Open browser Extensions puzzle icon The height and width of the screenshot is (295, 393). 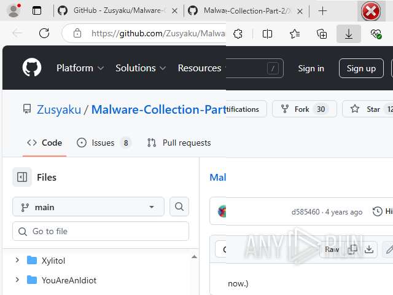click(x=238, y=34)
